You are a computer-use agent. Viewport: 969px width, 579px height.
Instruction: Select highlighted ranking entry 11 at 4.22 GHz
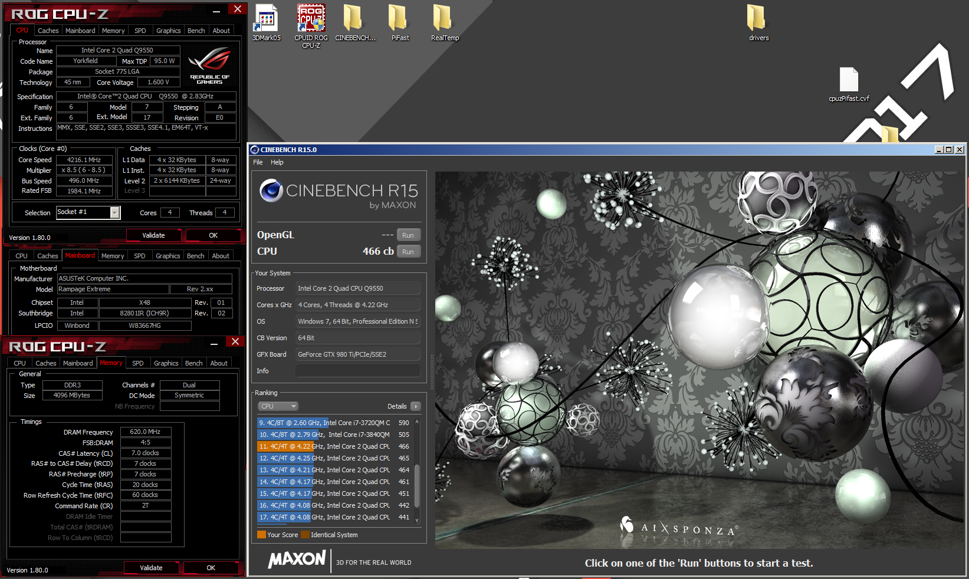333,446
